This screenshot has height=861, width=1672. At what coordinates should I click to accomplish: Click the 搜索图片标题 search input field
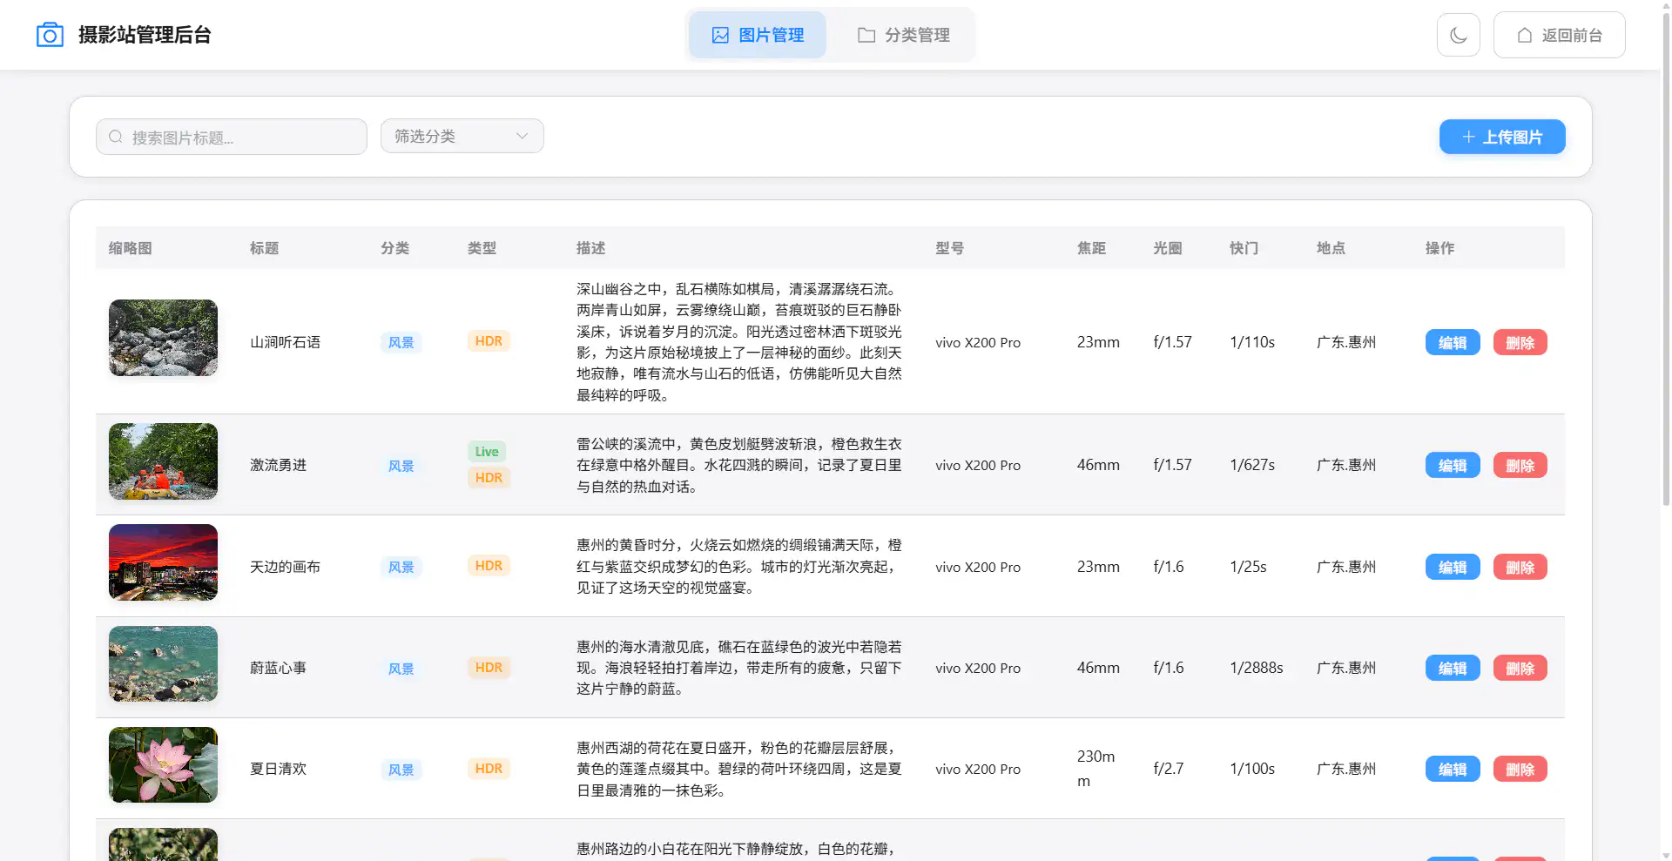point(231,136)
